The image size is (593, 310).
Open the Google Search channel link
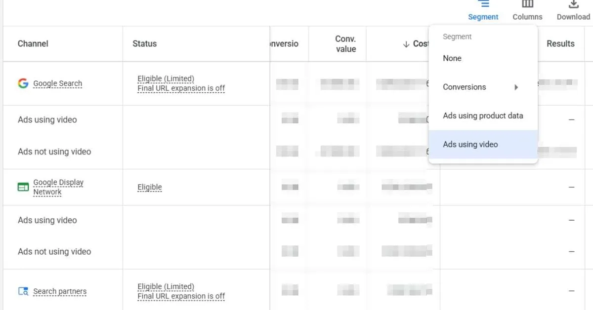tap(57, 83)
